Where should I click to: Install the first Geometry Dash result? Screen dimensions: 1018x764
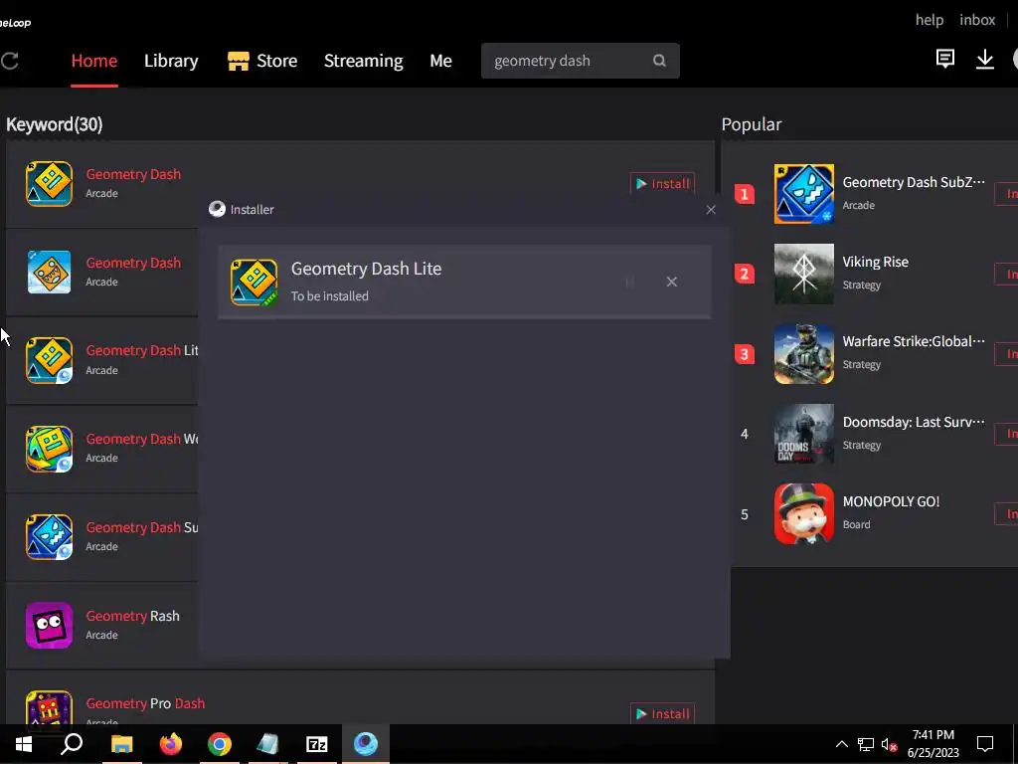662,183
